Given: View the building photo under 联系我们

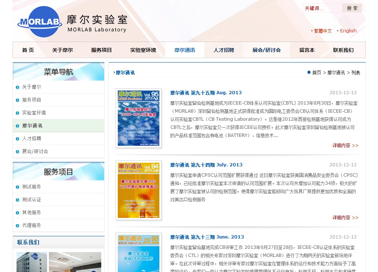Looking at the screenshot, I should (32, 262).
